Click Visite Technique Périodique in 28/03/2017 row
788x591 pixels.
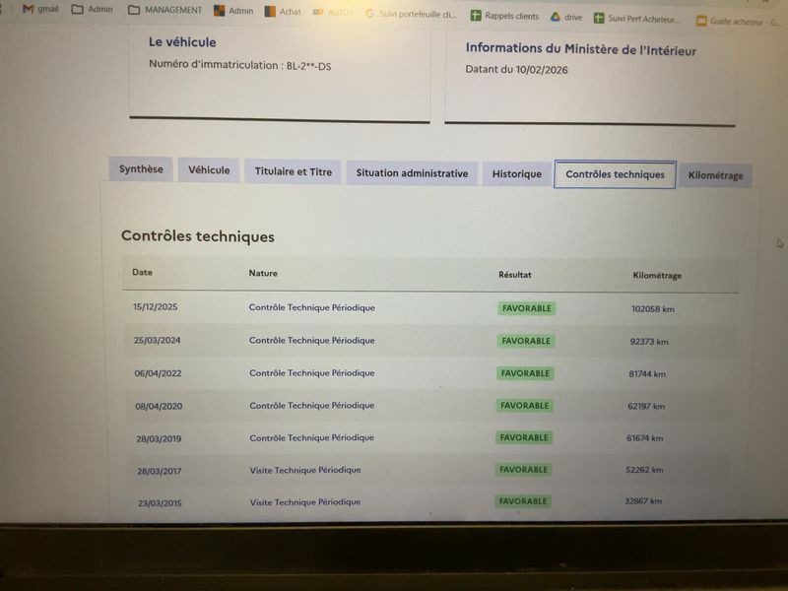point(305,470)
